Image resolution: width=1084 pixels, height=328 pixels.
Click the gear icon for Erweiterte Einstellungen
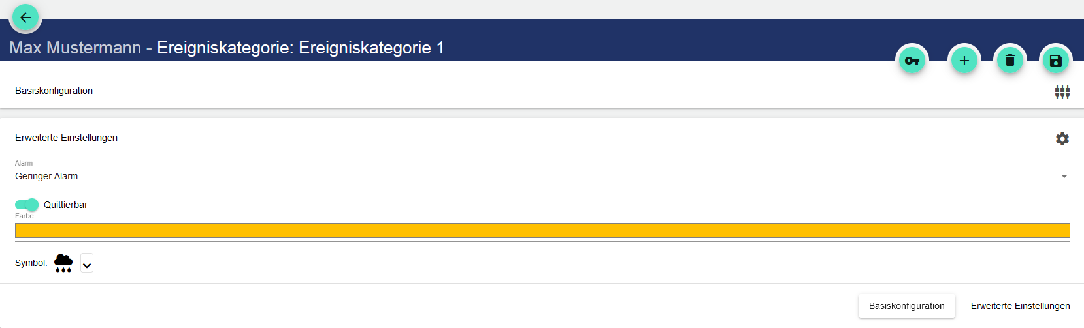(x=1062, y=139)
